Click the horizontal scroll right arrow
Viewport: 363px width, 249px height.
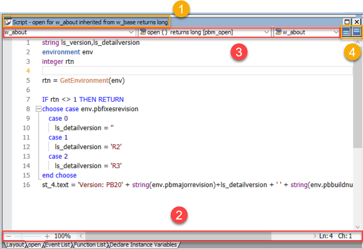point(315,236)
